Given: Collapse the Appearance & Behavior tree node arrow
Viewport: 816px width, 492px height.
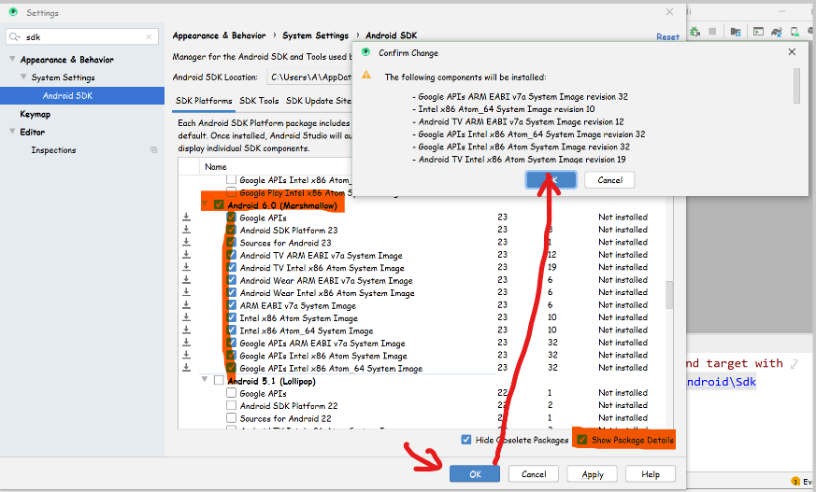Looking at the screenshot, I should tap(12, 59).
